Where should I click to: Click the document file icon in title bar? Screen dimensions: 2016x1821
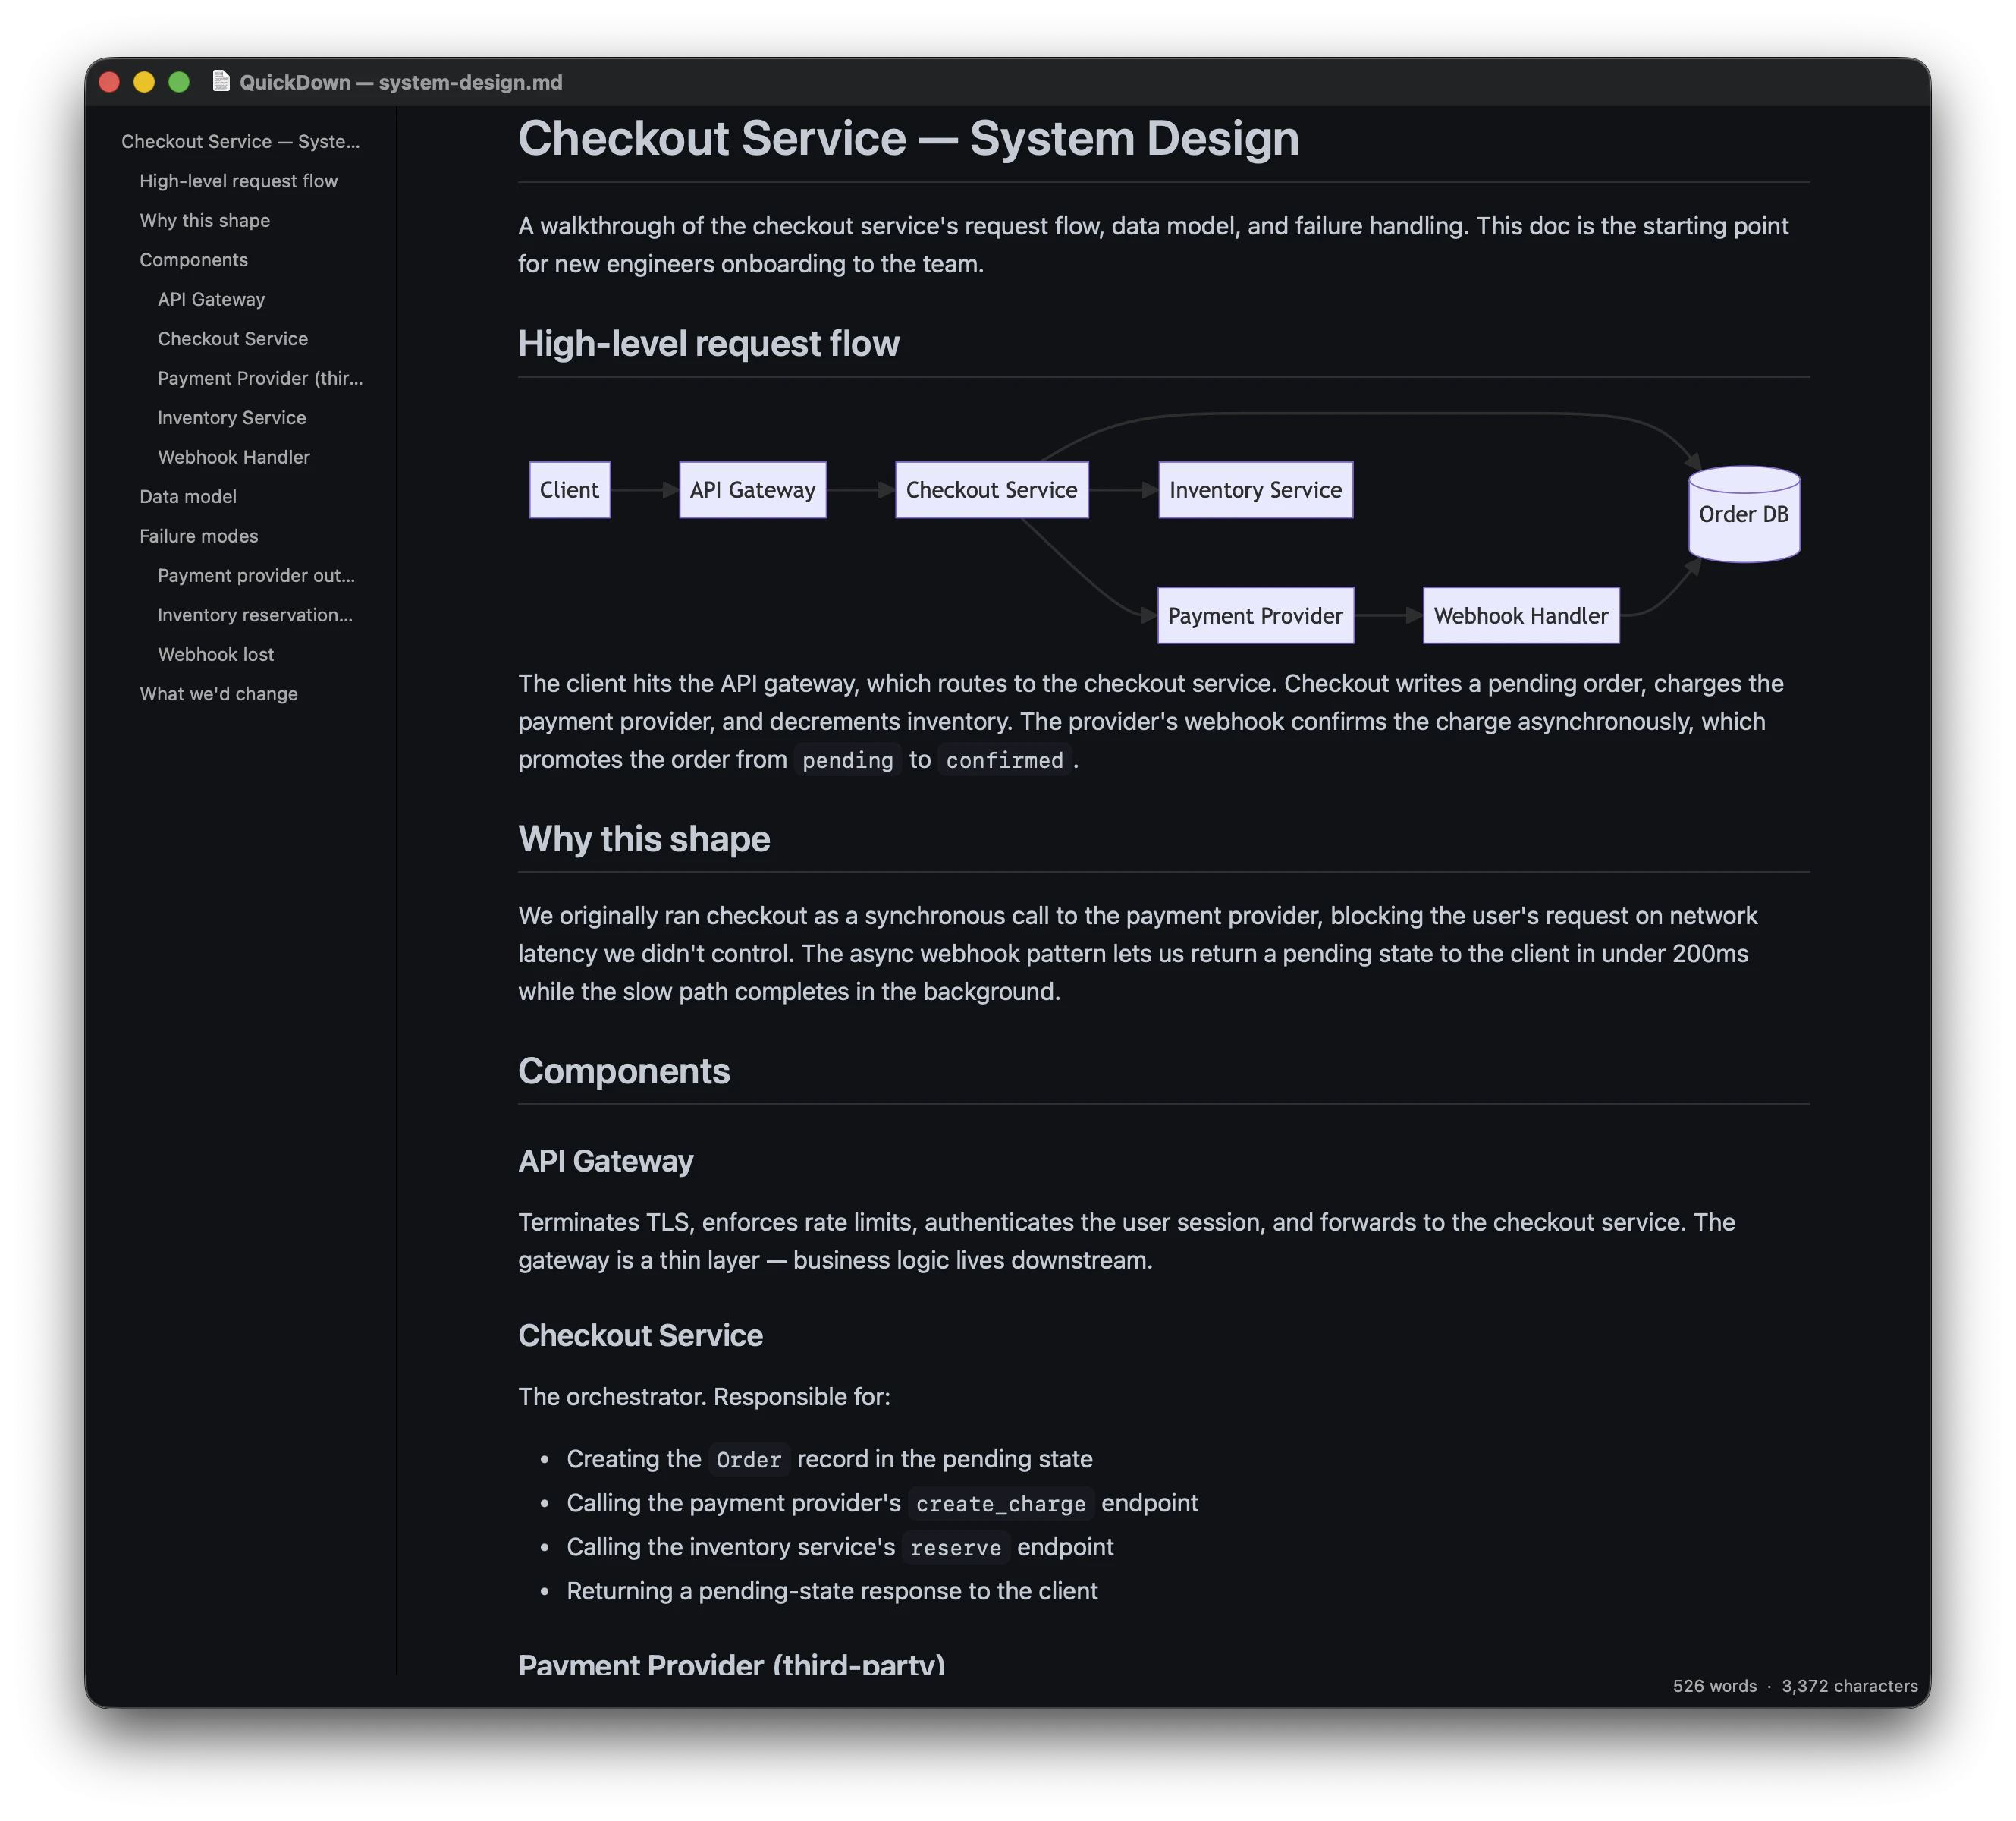coord(221,81)
